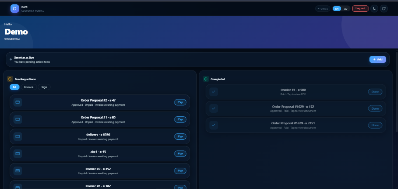Image resolution: width=398 pixels, height=189 pixels.
Task: Click the Biz1 hexagon logo icon
Action: (x=15, y=9)
